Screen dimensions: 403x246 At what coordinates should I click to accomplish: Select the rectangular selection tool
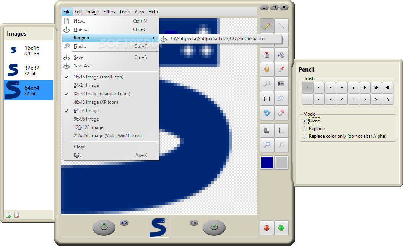point(267,98)
